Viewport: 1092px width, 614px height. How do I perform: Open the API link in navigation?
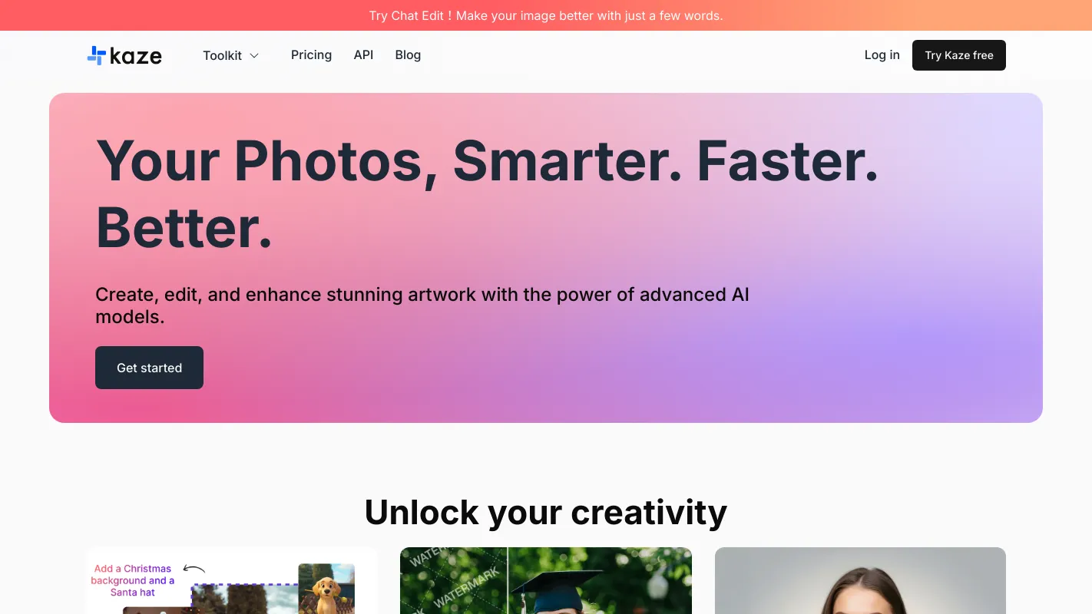363,55
